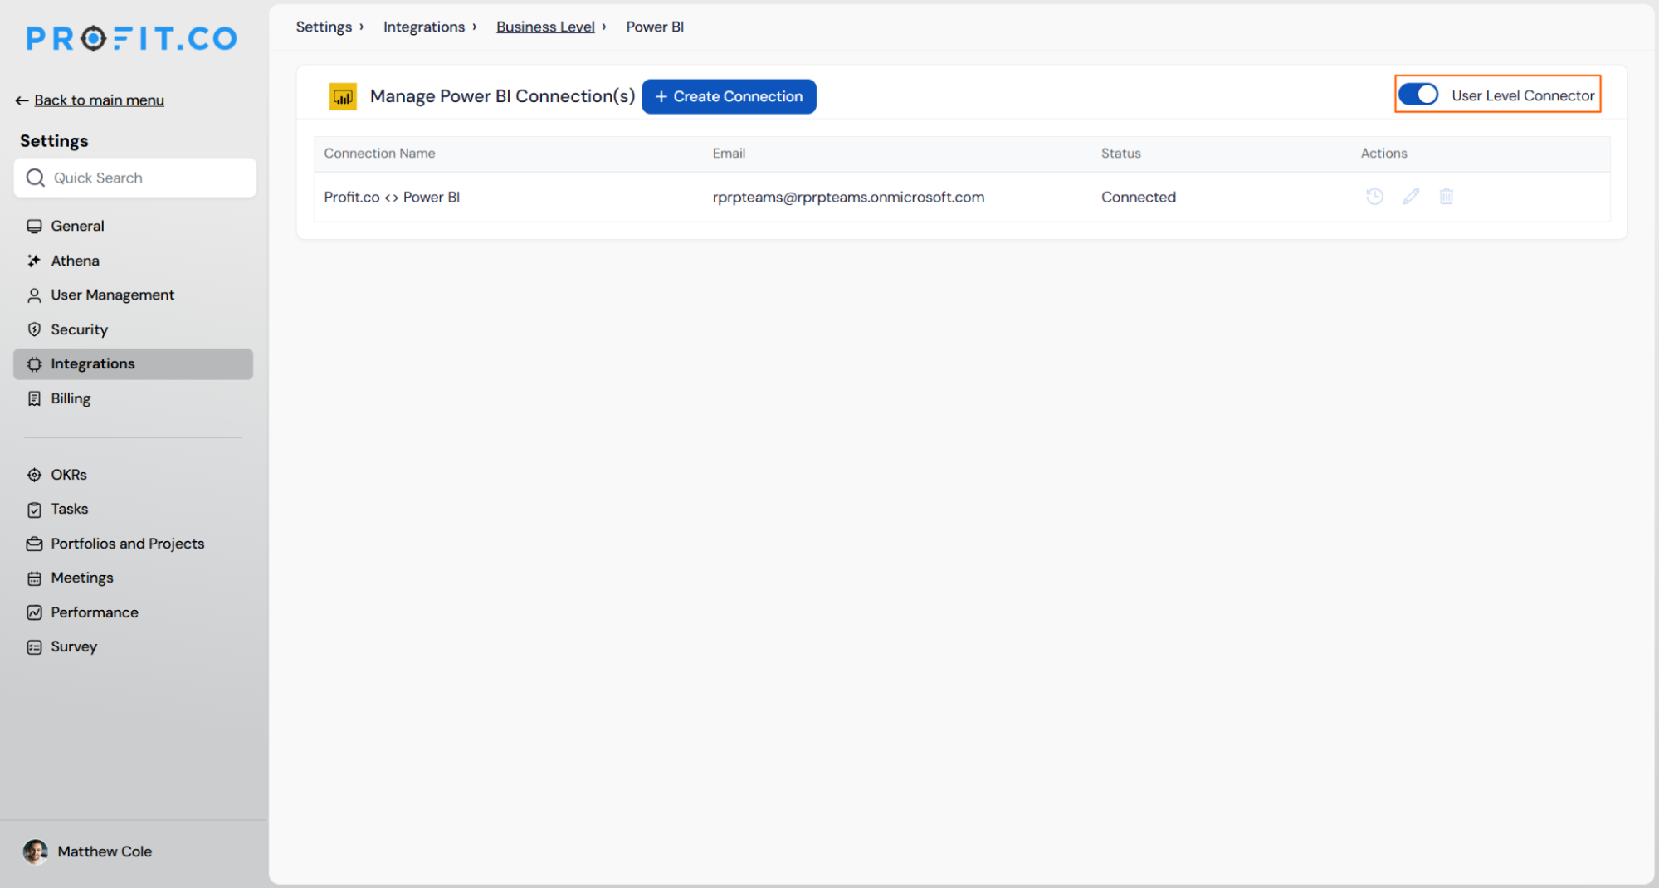The image size is (1659, 888).
Task: Click Settings breadcrumb
Action: 324,27
